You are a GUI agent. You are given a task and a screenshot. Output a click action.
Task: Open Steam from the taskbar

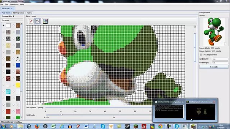127,126
